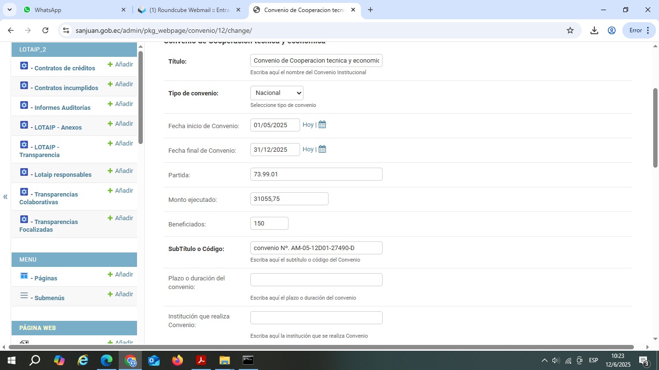Open Chrome downloads icon
The image size is (659, 370).
(x=594, y=30)
